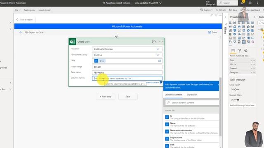Expand the Category field chevron

pos(251,72)
